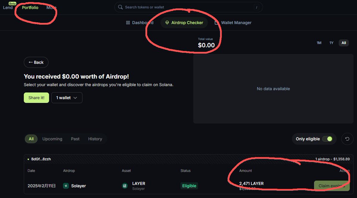This screenshot has width=357, height=198.
Task: Select the Past filter tab
Action: pos(75,139)
